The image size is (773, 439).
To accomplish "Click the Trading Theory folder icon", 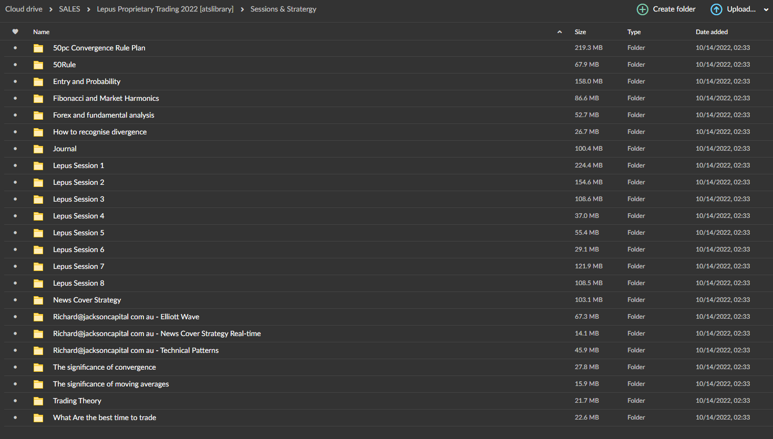I will pos(38,401).
